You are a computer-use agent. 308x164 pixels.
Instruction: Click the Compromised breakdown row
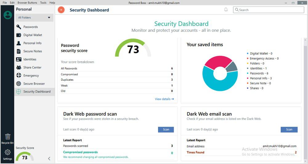pos(117,74)
